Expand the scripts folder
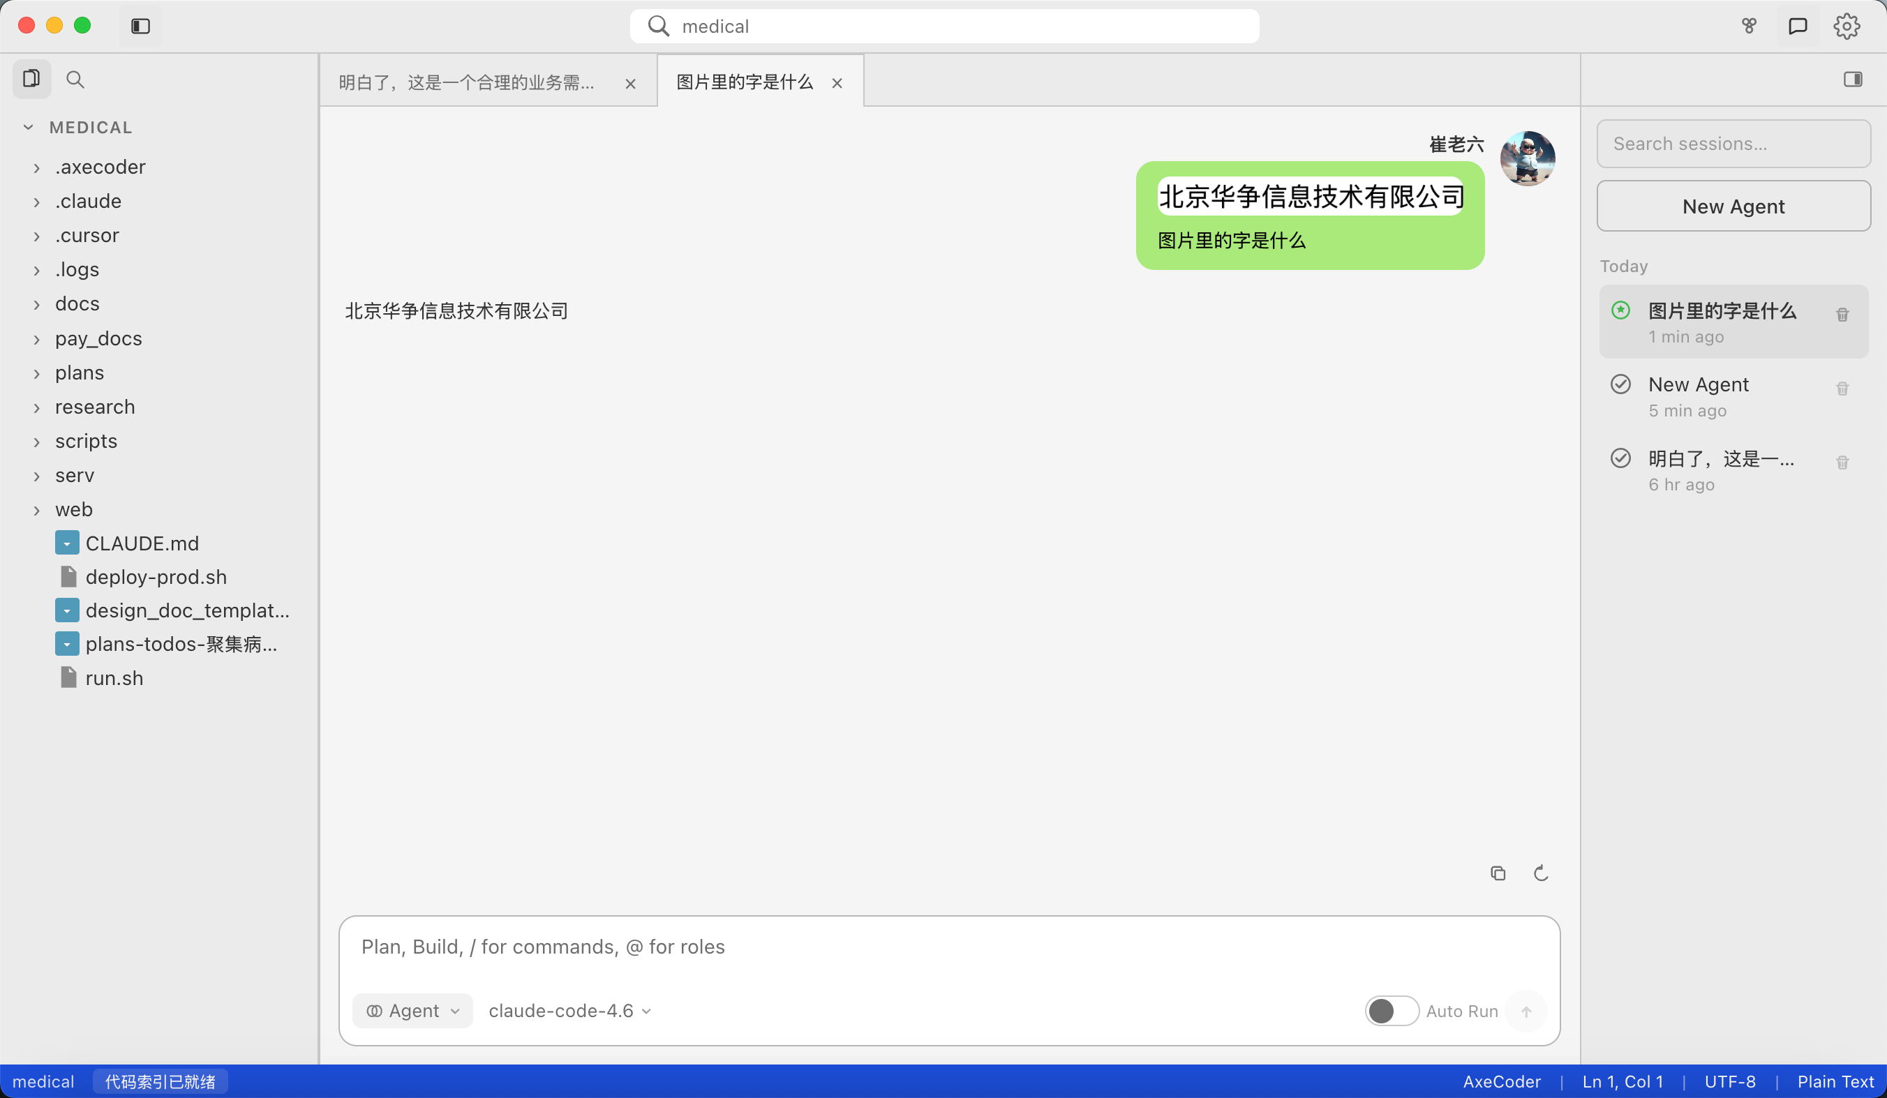The image size is (1887, 1098). [x=36, y=442]
